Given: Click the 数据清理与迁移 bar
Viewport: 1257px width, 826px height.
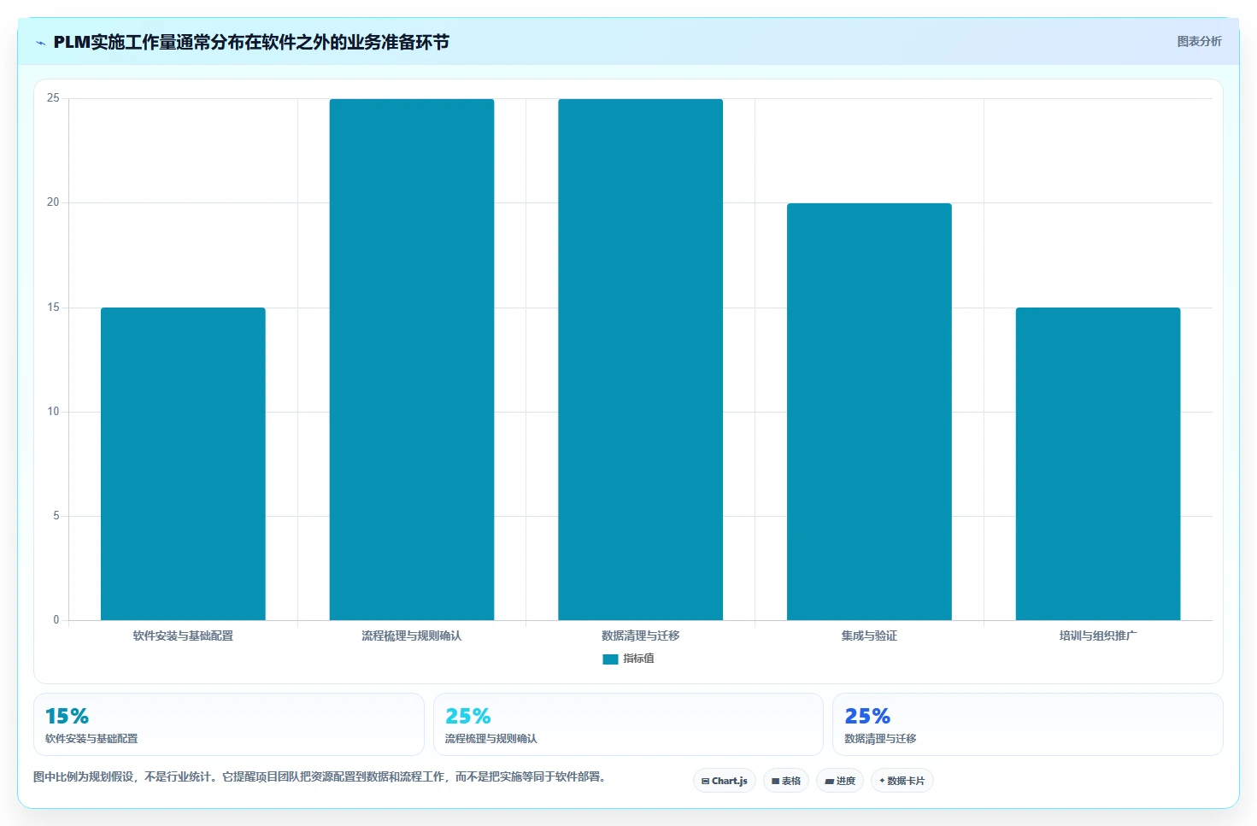Looking at the screenshot, I should [641, 360].
